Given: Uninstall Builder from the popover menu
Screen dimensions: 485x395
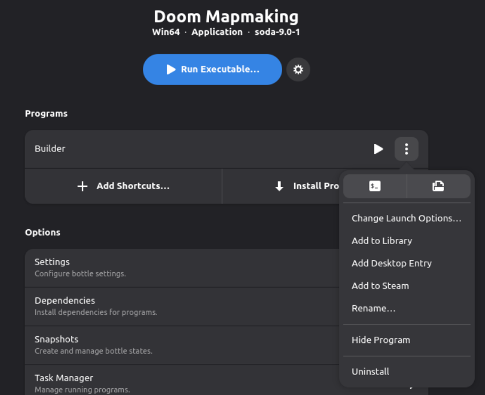Looking at the screenshot, I should (x=370, y=372).
